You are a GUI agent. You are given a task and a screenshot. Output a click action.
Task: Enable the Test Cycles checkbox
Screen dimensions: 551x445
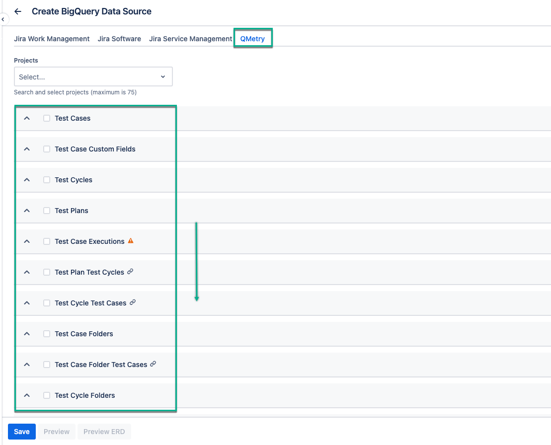coord(46,179)
